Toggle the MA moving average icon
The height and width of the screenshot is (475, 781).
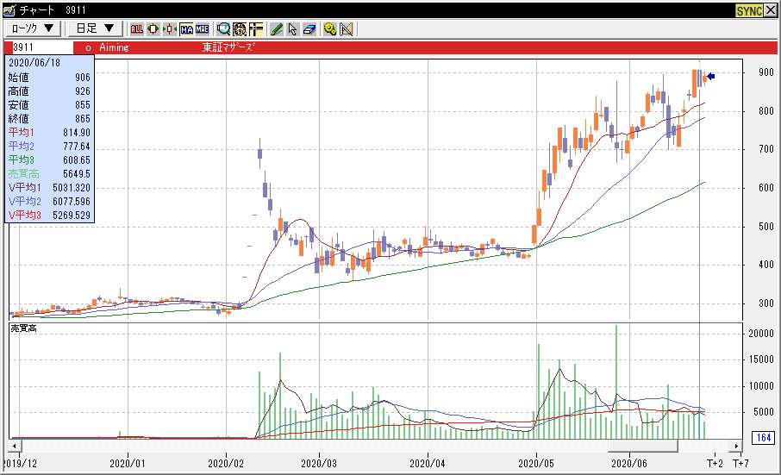click(185, 28)
